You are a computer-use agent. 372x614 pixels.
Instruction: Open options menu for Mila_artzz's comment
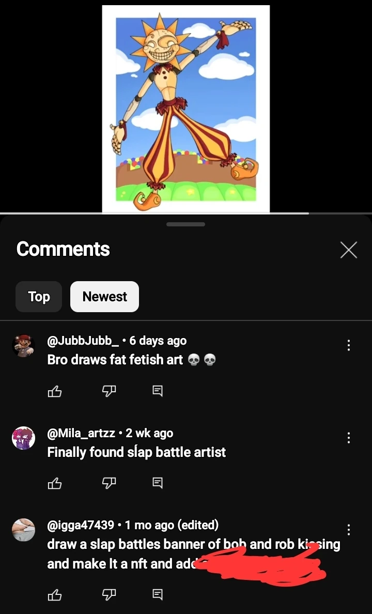click(348, 437)
